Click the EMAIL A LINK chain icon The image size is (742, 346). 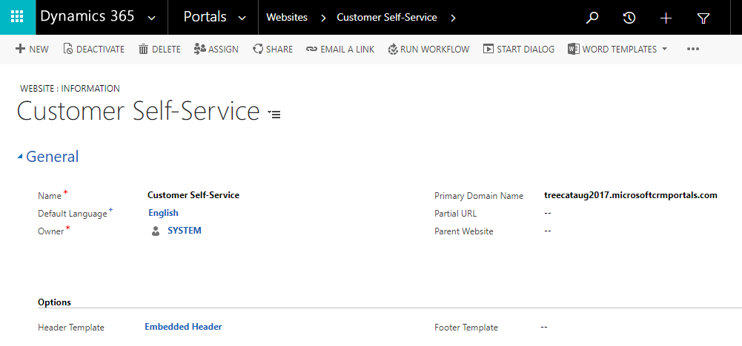(311, 49)
